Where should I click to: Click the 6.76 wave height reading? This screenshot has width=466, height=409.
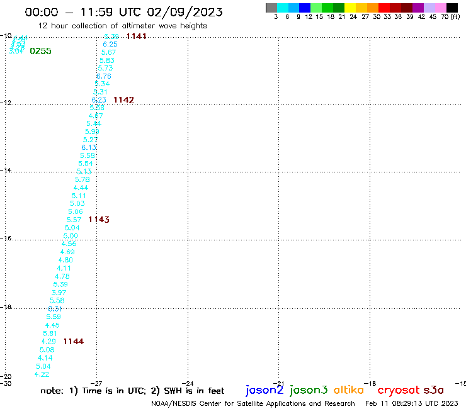click(x=103, y=76)
